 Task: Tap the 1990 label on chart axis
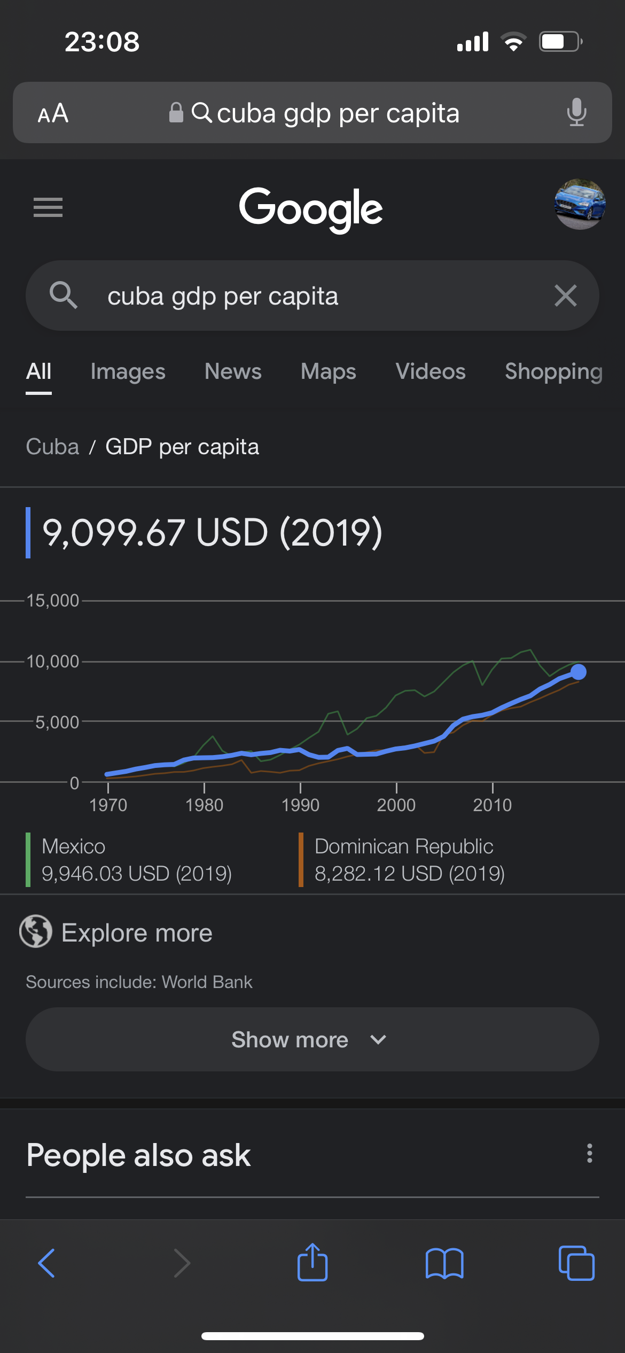pos(300,805)
